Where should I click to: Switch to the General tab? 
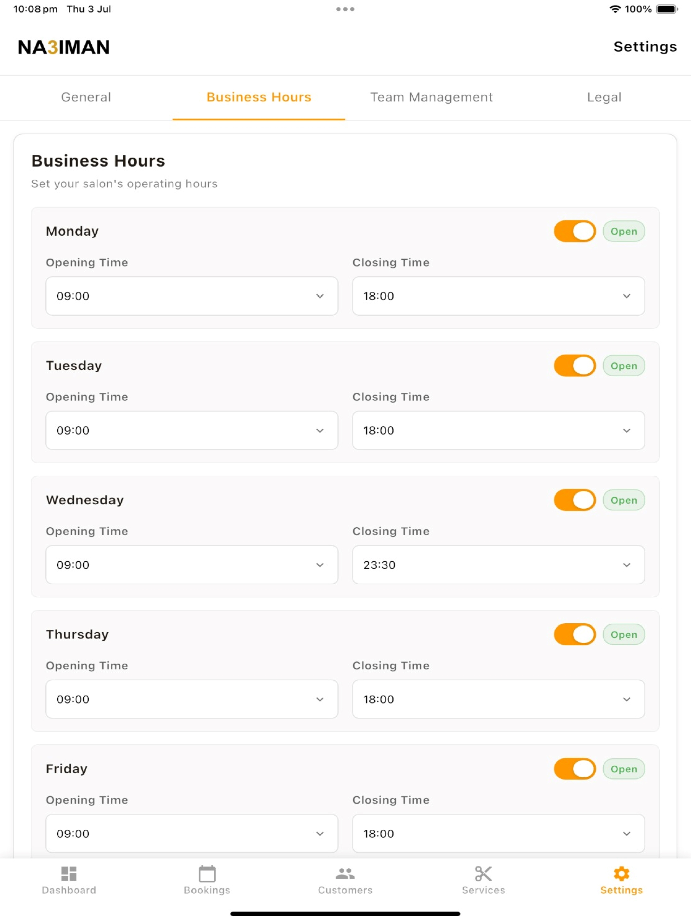[x=86, y=97]
